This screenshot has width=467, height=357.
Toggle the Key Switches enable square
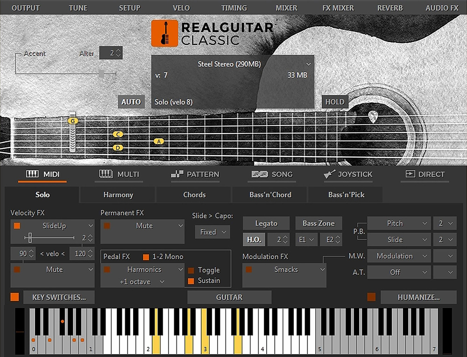tap(14, 297)
